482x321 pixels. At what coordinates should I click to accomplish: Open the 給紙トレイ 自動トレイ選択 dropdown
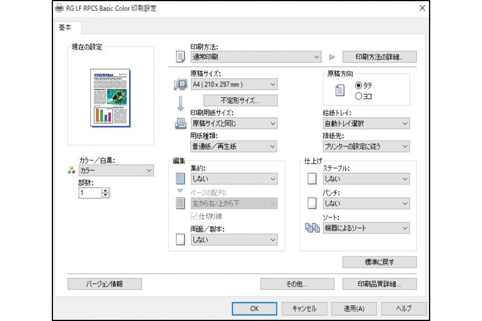pyautogui.click(x=366, y=123)
